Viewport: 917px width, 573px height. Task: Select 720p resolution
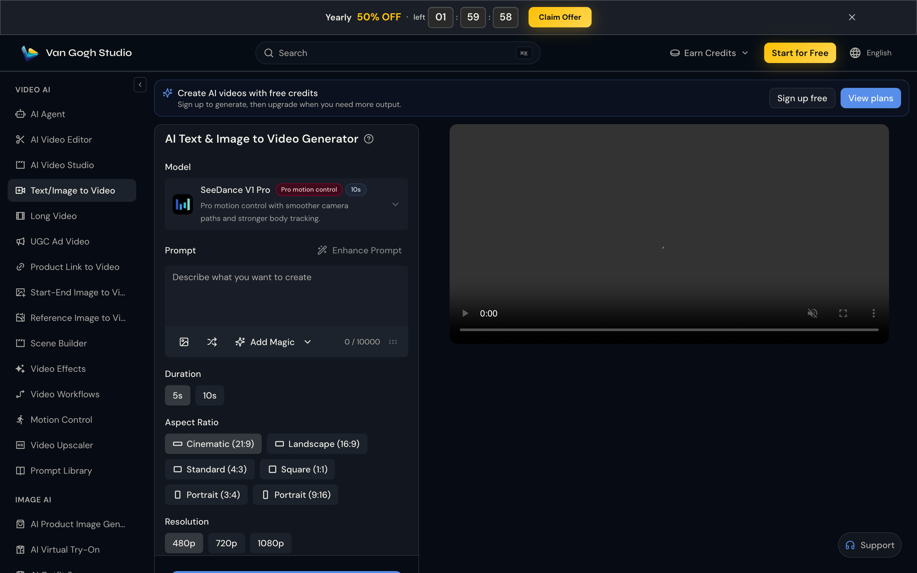coord(226,543)
